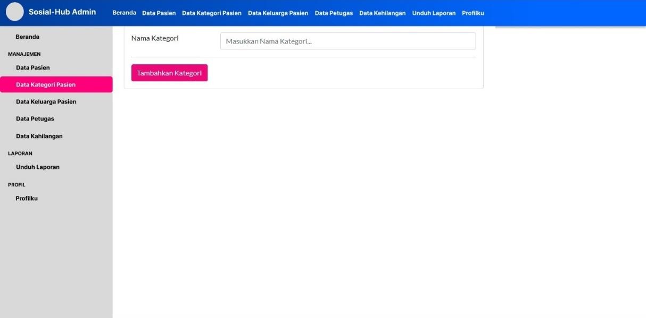The image size is (646, 318).
Task: Focus the Nama Kategori input field
Action: (x=347, y=41)
